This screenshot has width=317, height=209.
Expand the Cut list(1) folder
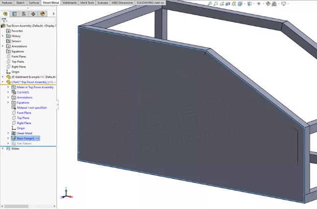click(x=8, y=92)
